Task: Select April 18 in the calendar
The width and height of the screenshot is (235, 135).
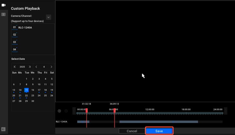Action: coord(45,90)
